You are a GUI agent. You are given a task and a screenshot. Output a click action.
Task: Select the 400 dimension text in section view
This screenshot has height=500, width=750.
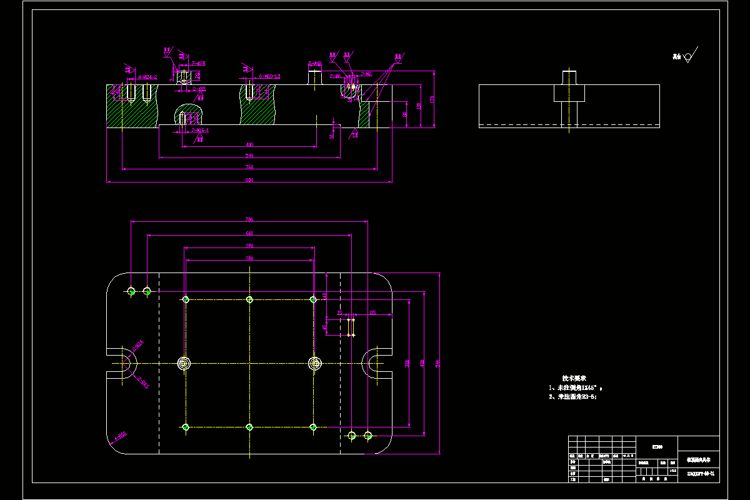249,144
